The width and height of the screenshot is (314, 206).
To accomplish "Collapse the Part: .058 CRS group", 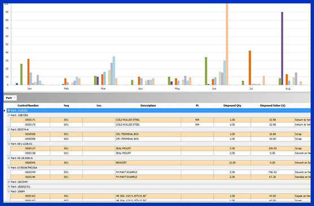I will [8, 115].
